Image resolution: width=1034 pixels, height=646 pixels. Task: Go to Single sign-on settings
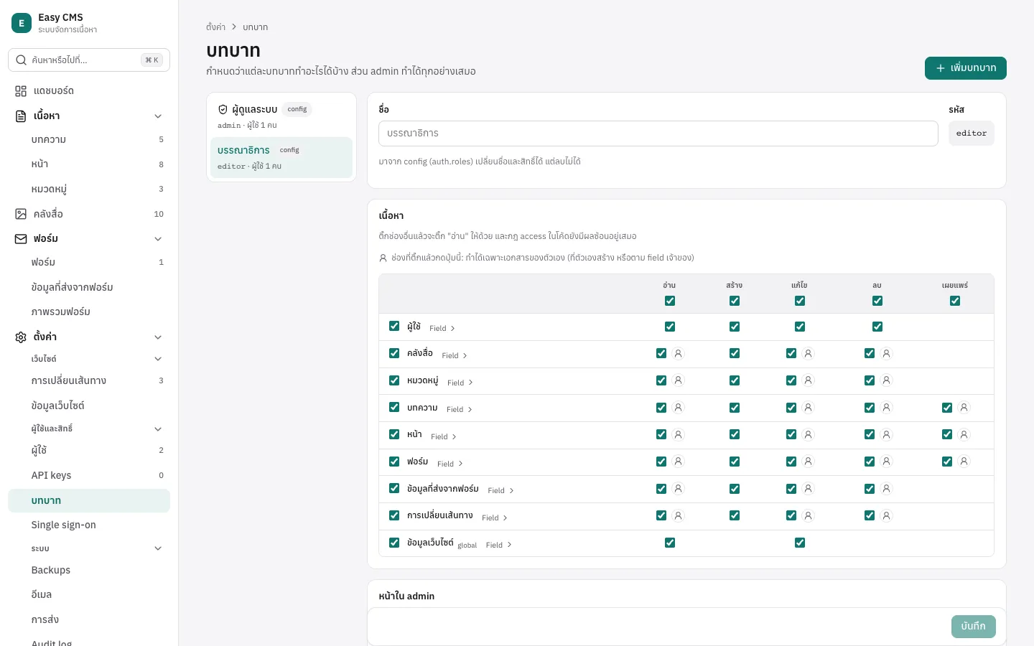tap(89, 525)
